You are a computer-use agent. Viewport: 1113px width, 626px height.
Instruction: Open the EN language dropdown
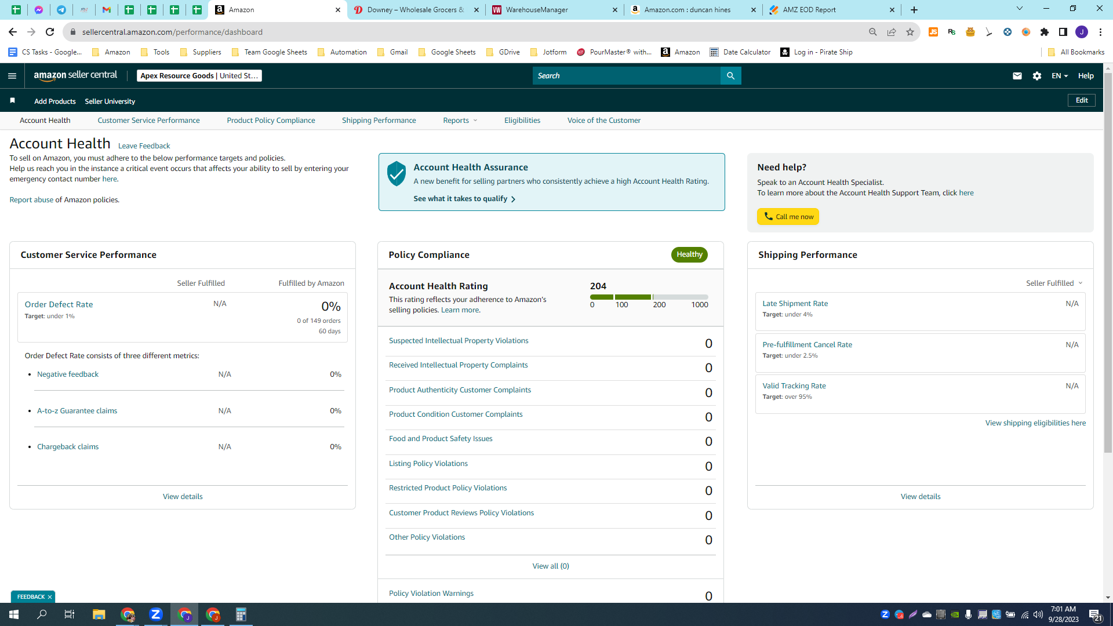click(1060, 76)
